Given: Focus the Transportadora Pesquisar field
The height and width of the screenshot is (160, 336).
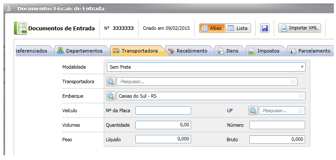Looking at the screenshot, I should pyautogui.click(x=207, y=81).
